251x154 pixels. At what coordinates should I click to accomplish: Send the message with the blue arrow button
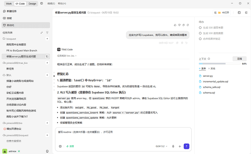click(x=186, y=146)
